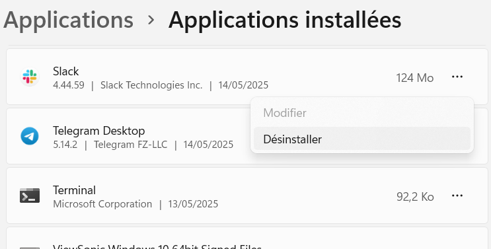Click the Applications installées page title

point(285,20)
